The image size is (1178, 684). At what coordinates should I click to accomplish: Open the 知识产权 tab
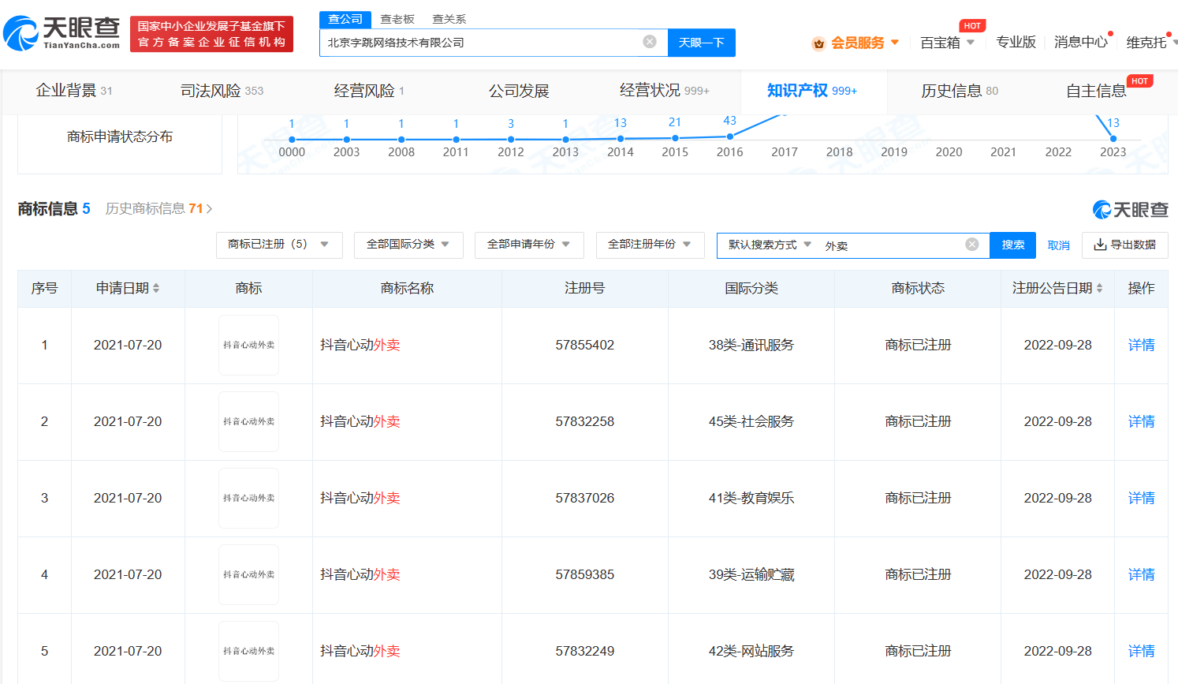pos(812,91)
